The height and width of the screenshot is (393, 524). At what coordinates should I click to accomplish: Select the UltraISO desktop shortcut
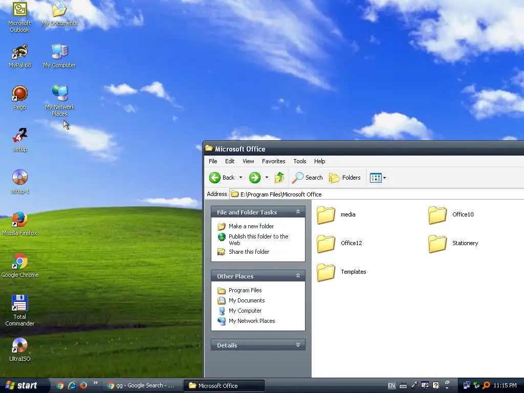click(x=20, y=350)
